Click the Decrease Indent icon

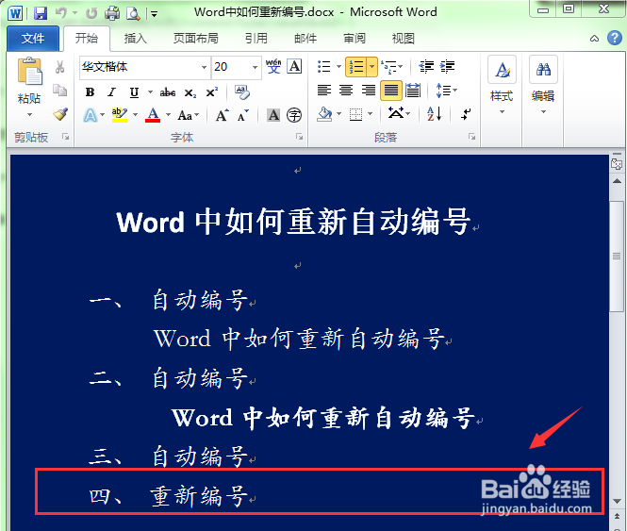(426, 66)
